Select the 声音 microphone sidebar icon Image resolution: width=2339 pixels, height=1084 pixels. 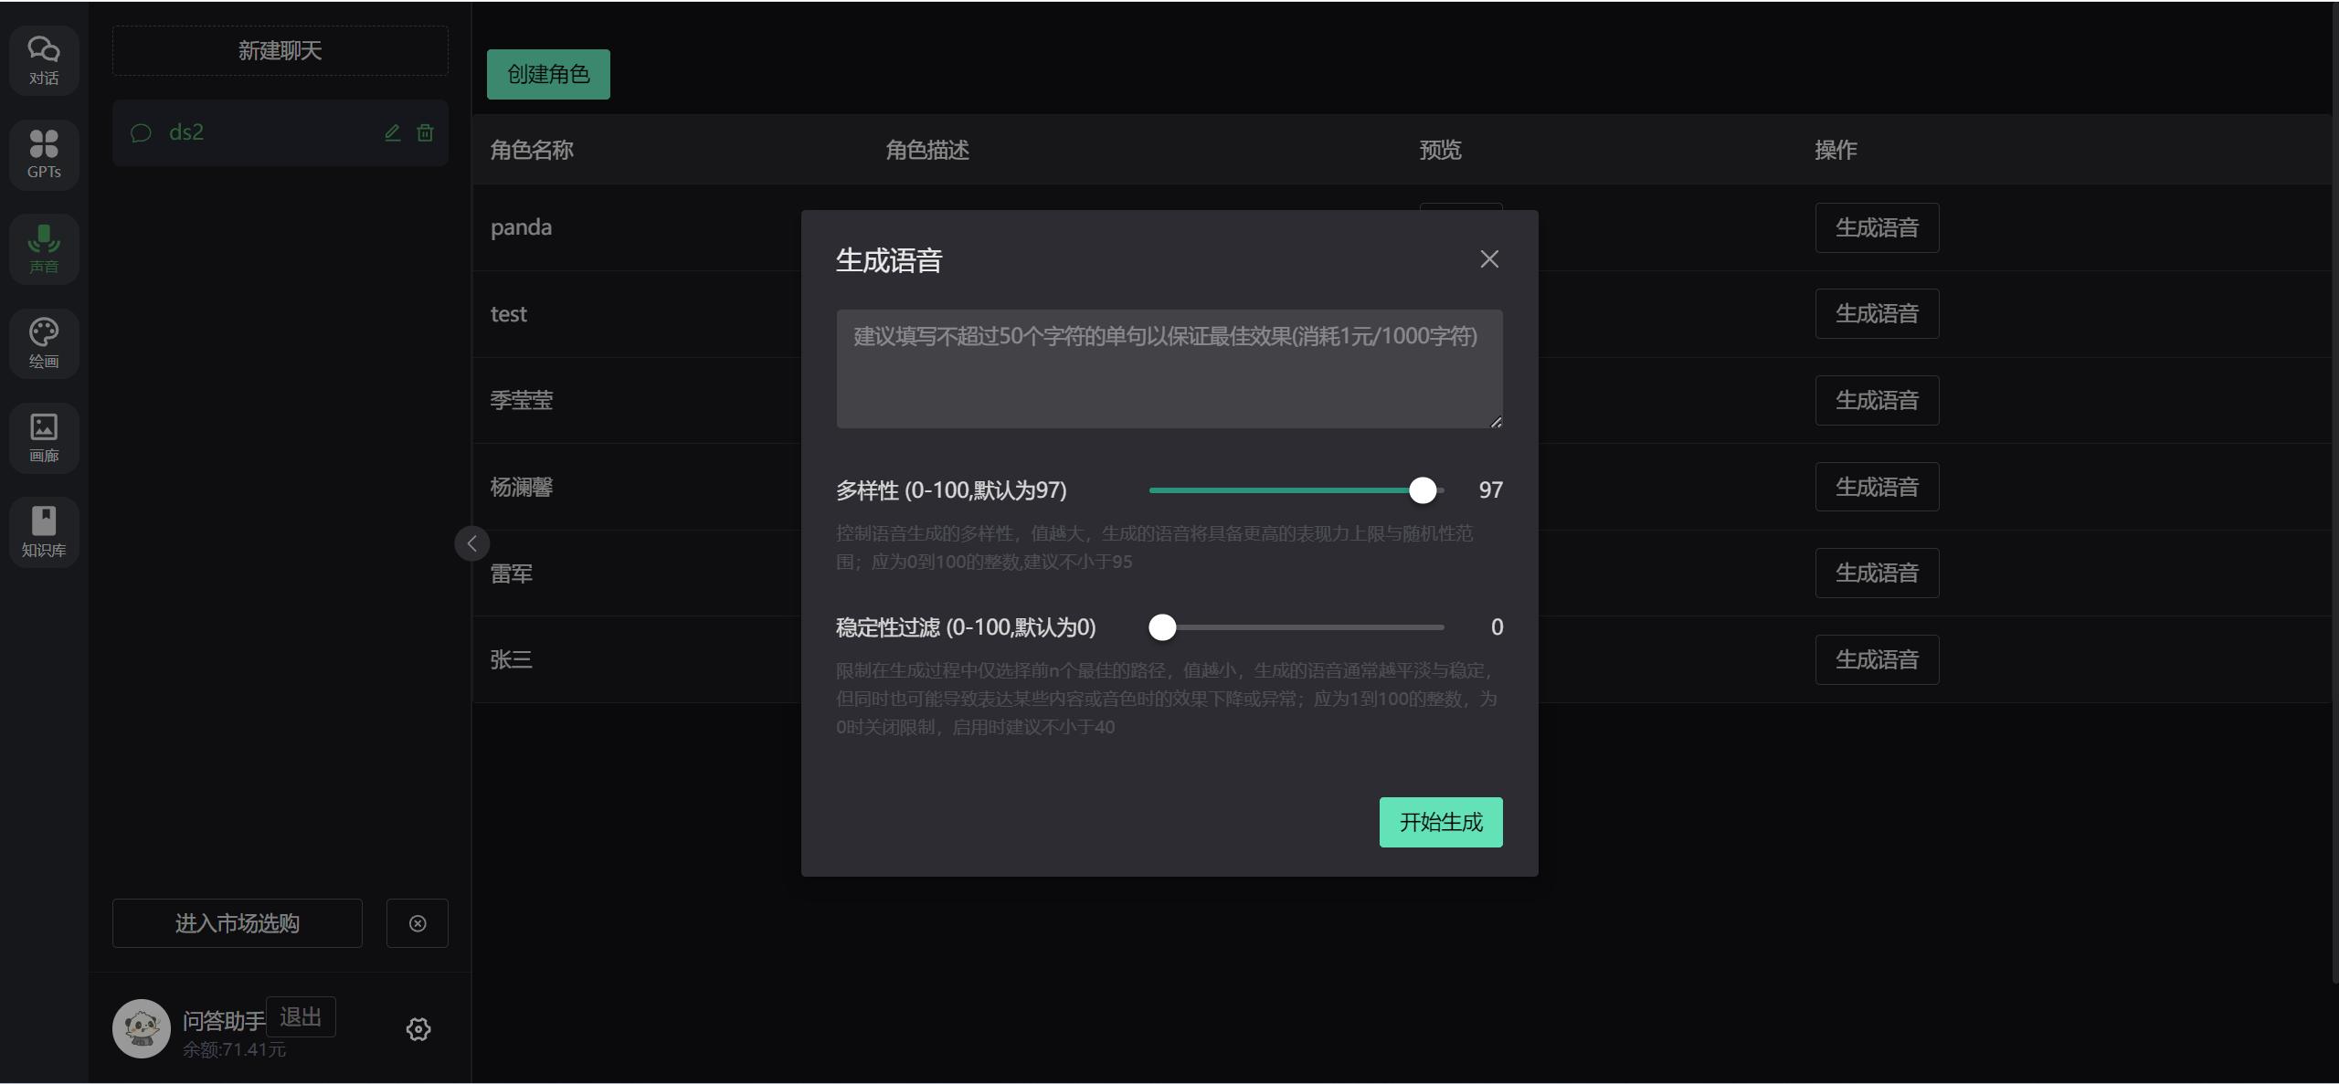point(44,248)
